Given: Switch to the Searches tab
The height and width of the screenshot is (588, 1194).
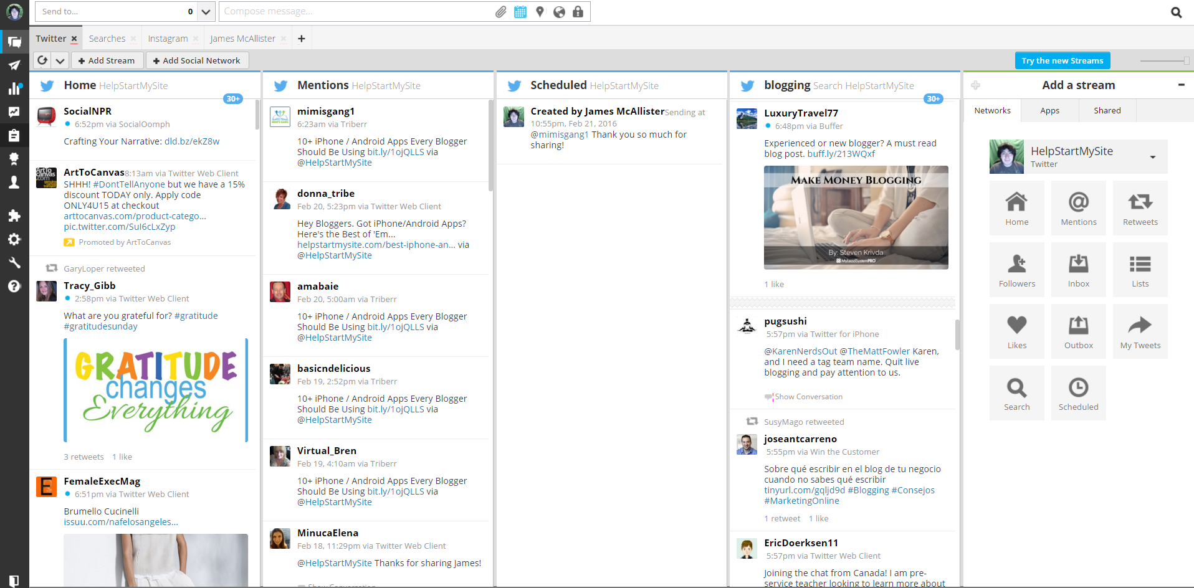Looking at the screenshot, I should tap(107, 39).
